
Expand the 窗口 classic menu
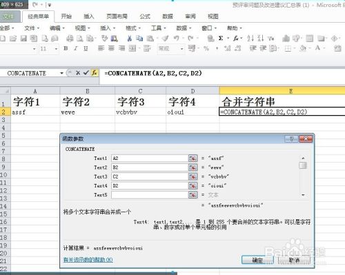(x=209, y=28)
